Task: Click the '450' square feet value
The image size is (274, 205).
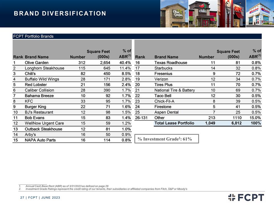Action: point(107,73)
